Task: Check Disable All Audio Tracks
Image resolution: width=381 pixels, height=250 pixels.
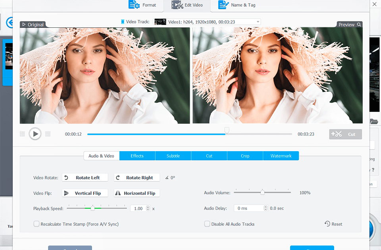Action: (207, 224)
